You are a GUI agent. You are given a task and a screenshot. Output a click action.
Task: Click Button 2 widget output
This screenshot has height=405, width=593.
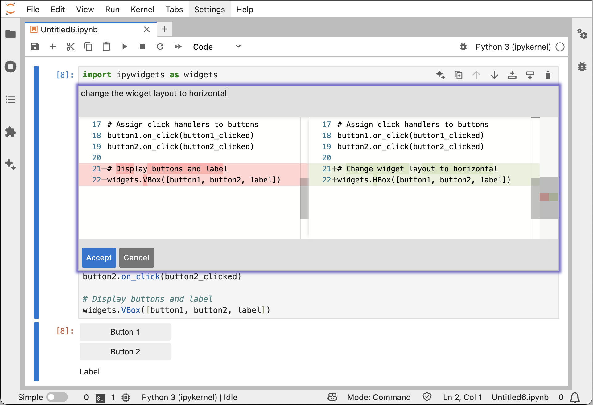tap(125, 352)
